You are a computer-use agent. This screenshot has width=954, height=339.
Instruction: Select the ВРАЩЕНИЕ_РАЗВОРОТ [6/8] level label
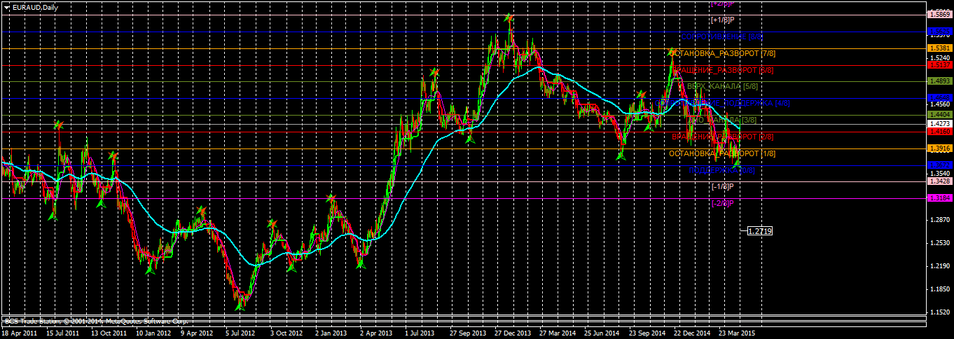pyautogui.click(x=722, y=70)
